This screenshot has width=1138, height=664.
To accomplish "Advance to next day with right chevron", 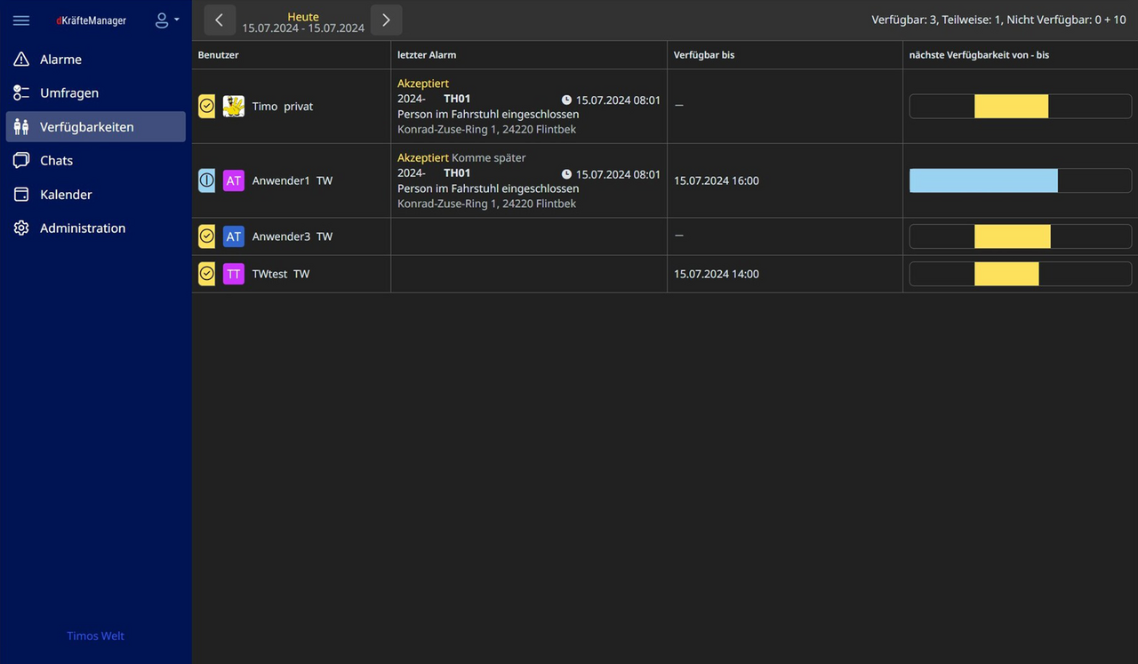I will point(386,20).
